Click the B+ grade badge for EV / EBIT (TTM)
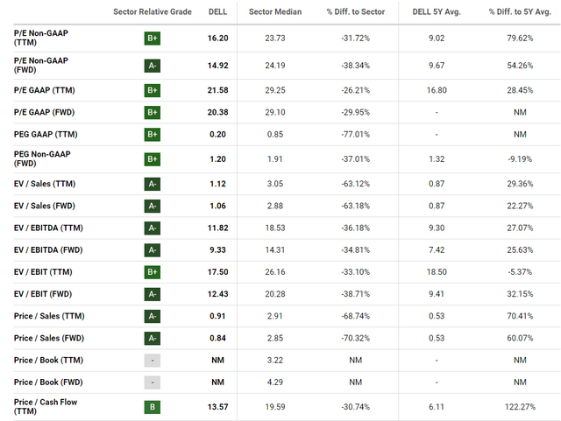561x421 pixels. click(x=153, y=272)
